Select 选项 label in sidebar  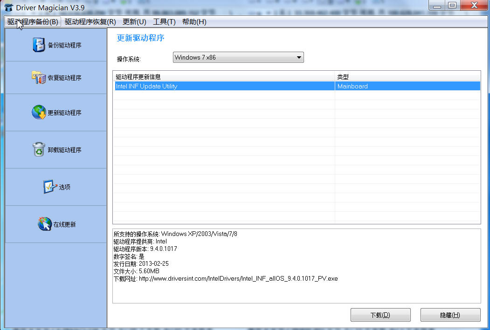tap(64, 187)
